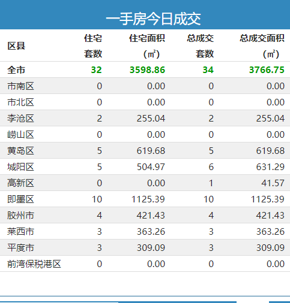Select the 城阳区 district name
Viewport: 290px width, 303px height.
20,167
